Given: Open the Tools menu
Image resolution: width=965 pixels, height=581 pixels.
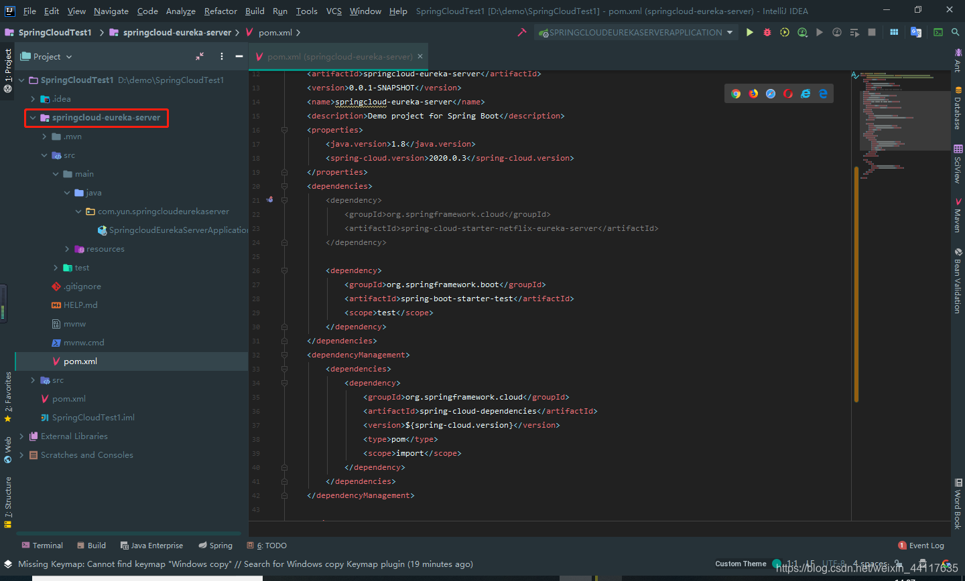Looking at the screenshot, I should [x=306, y=11].
